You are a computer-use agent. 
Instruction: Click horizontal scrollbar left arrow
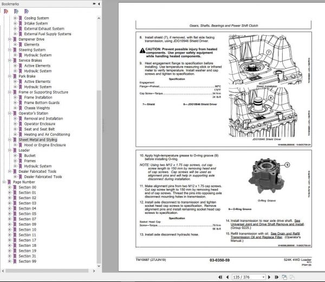click(x=3, y=271)
